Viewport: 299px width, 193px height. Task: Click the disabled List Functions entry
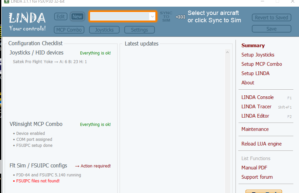256,158
